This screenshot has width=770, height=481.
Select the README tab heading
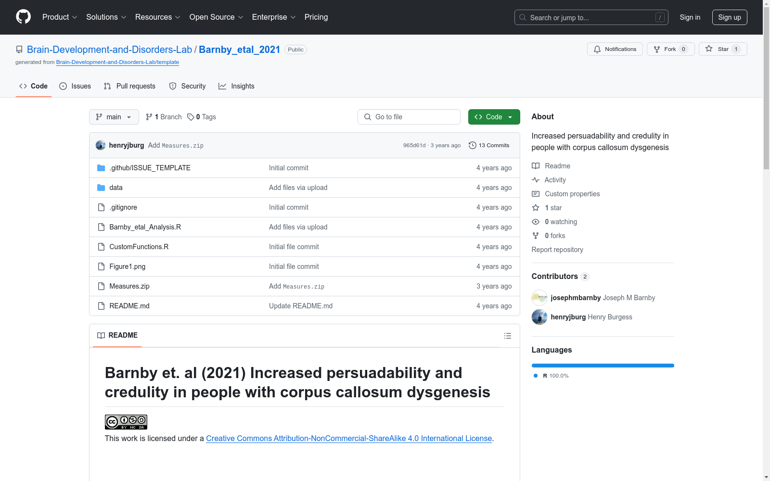(x=117, y=335)
